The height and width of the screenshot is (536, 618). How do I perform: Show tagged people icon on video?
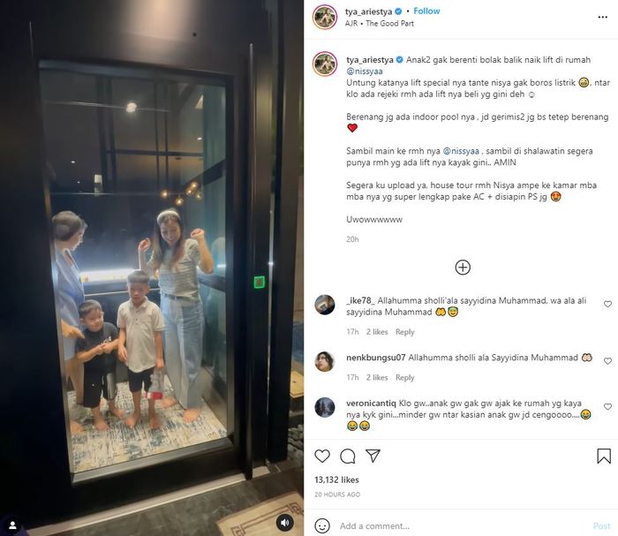12,525
